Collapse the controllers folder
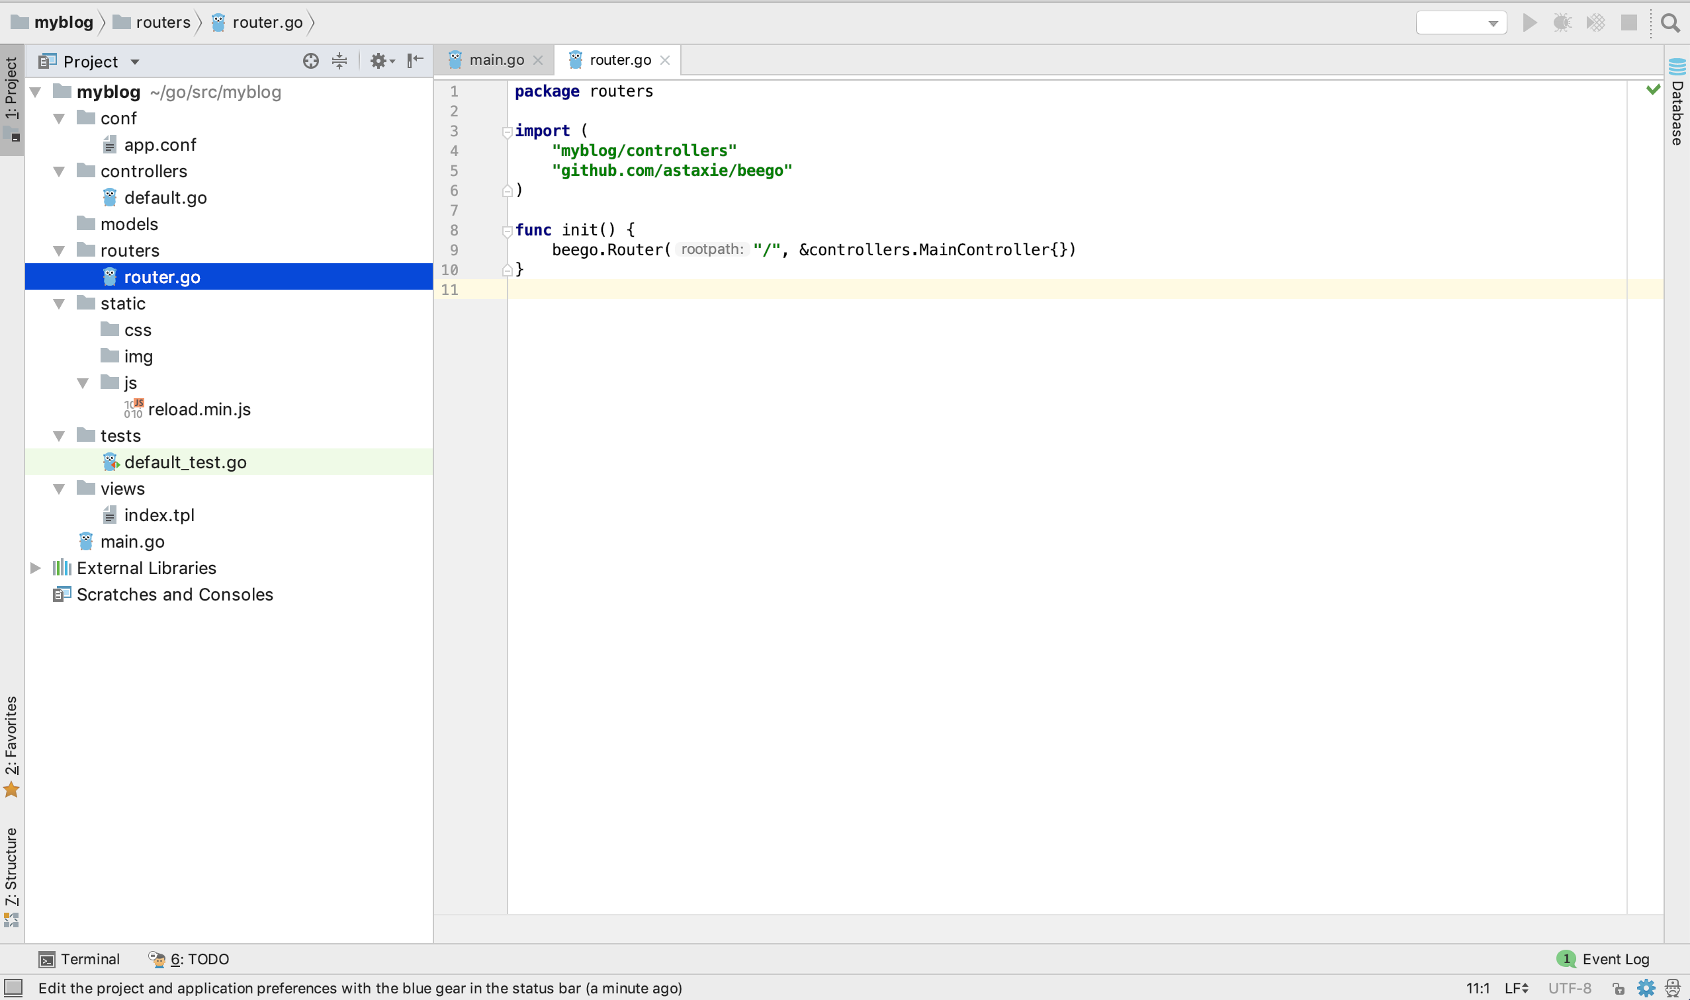The width and height of the screenshot is (1690, 1000). [x=60, y=171]
